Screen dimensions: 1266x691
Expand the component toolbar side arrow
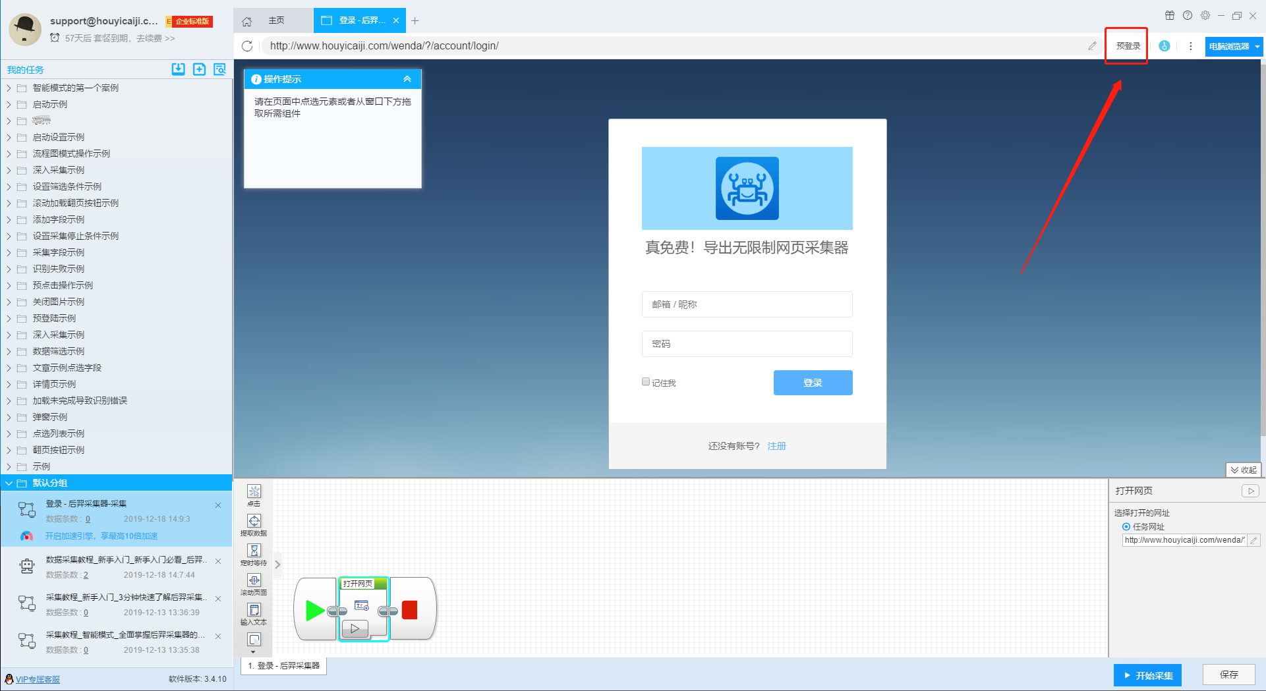(x=277, y=565)
